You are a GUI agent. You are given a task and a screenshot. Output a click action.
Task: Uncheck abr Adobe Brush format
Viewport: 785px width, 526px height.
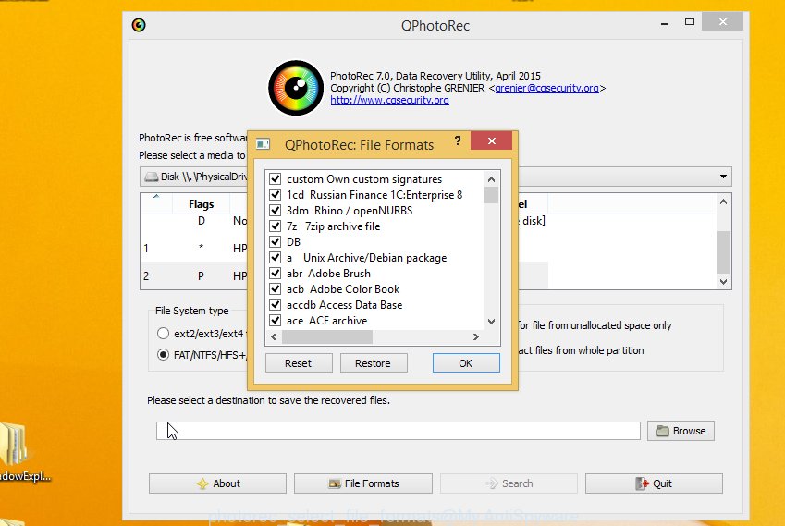[x=275, y=274]
